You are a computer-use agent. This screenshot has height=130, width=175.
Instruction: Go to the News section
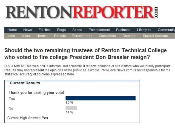tap(28, 30)
